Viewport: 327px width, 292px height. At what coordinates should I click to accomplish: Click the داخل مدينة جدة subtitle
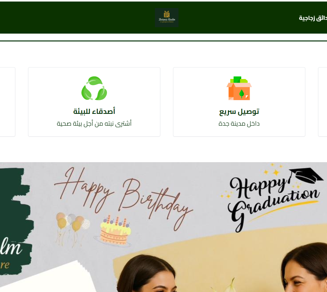pos(239,124)
